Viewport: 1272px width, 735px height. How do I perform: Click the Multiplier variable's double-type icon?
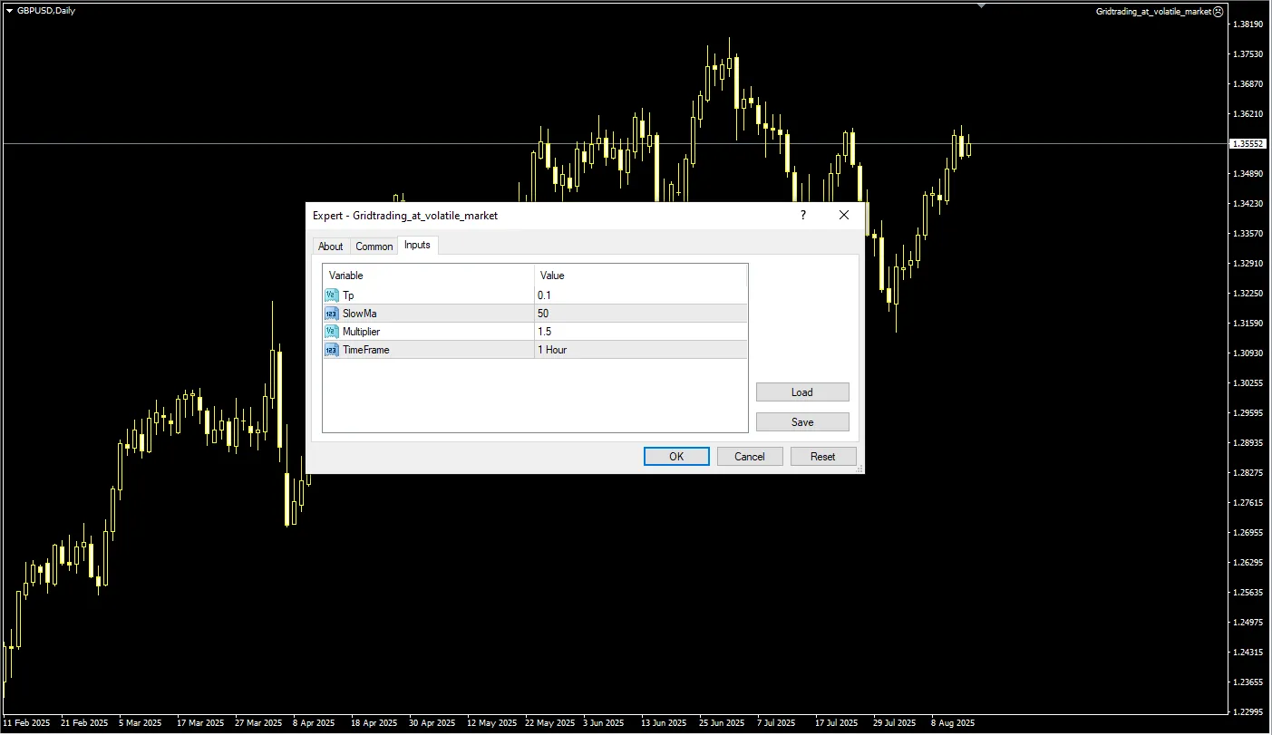tap(332, 332)
